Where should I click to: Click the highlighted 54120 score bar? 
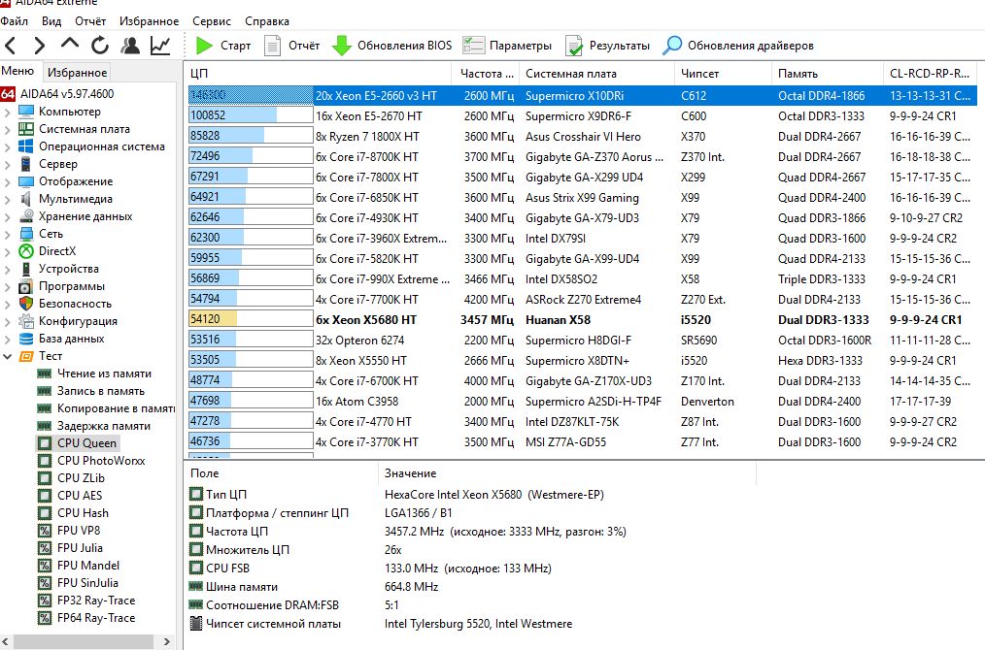251,319
